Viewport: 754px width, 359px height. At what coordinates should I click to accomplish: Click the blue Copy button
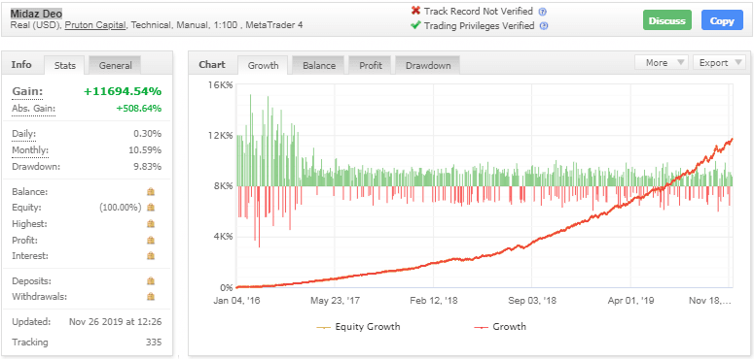(x=722, y=20)
